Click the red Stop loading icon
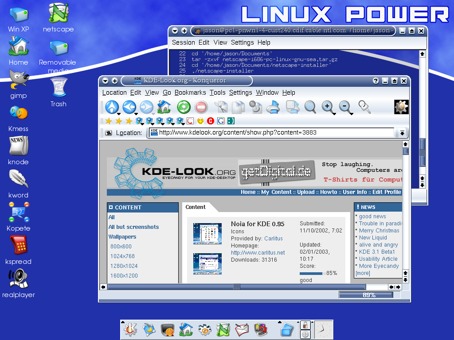The image size is (454, 340). coord(201,107)
